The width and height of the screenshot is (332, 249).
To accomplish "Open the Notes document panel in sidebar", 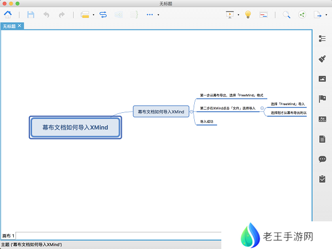I will [322, 139].
